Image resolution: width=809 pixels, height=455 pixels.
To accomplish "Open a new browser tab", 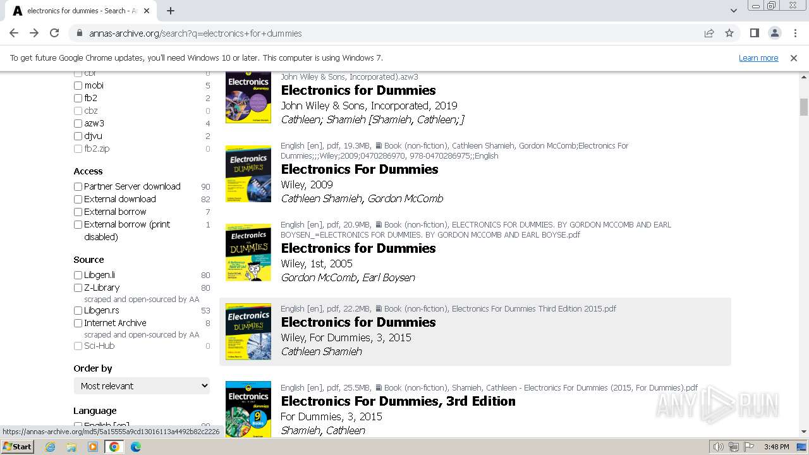I will (171, 11).
